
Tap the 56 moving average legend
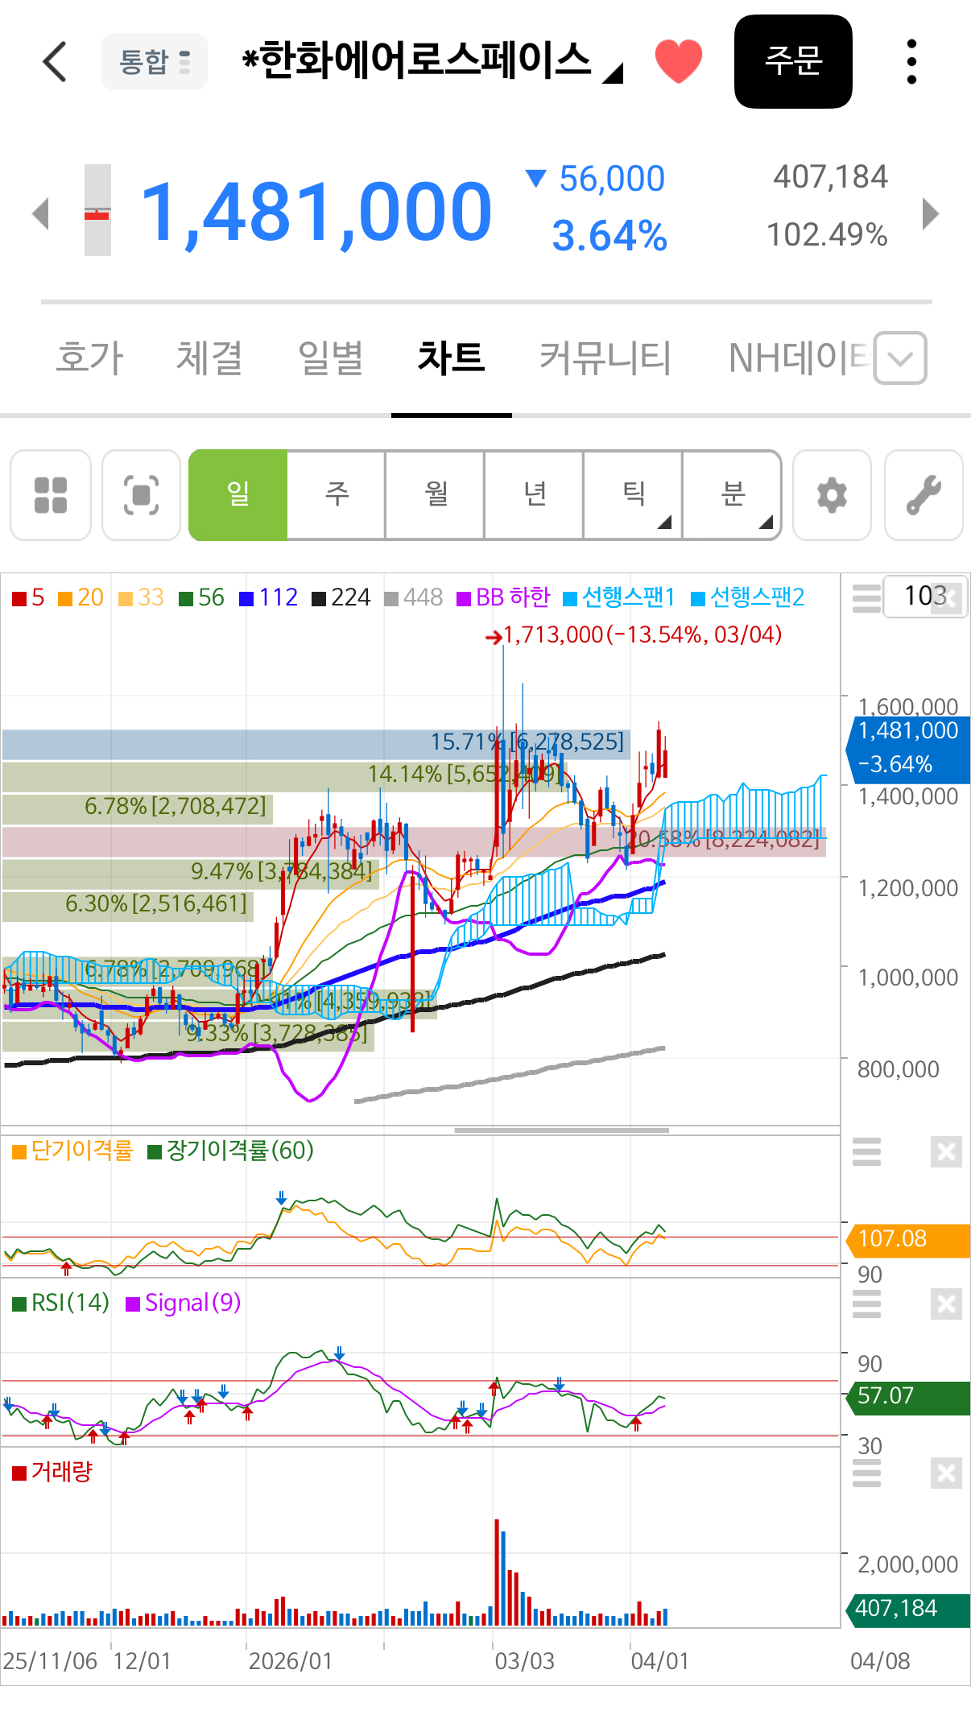point(202,597)
